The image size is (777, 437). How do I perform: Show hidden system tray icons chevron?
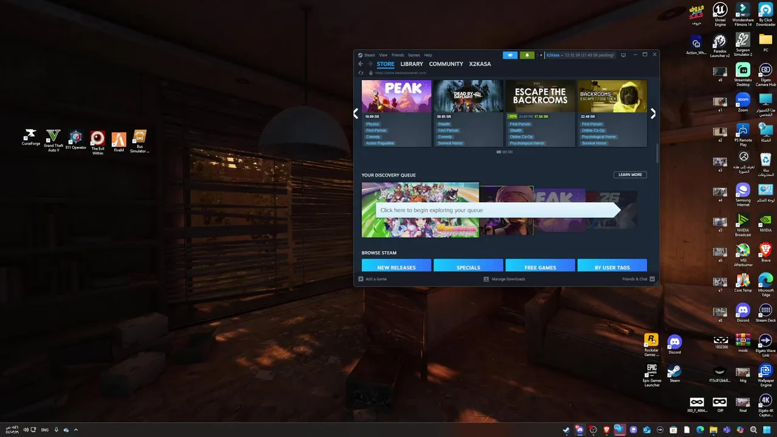[76, 430]
